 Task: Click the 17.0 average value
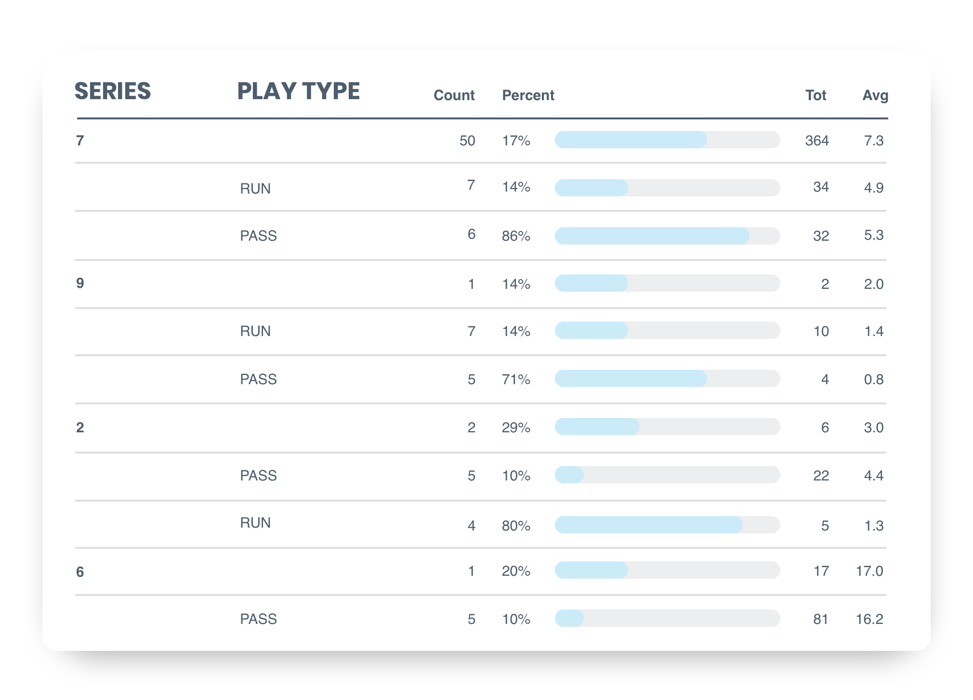(869, 571)
